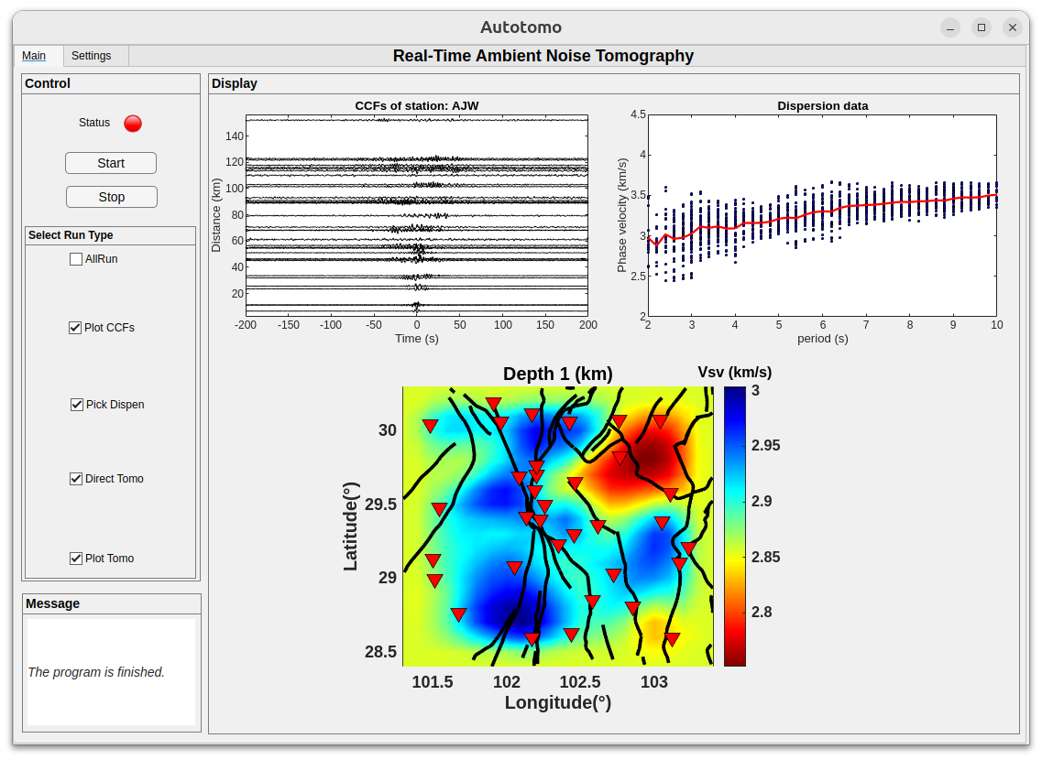Maximize the Autotomo window

coord(982,27)
